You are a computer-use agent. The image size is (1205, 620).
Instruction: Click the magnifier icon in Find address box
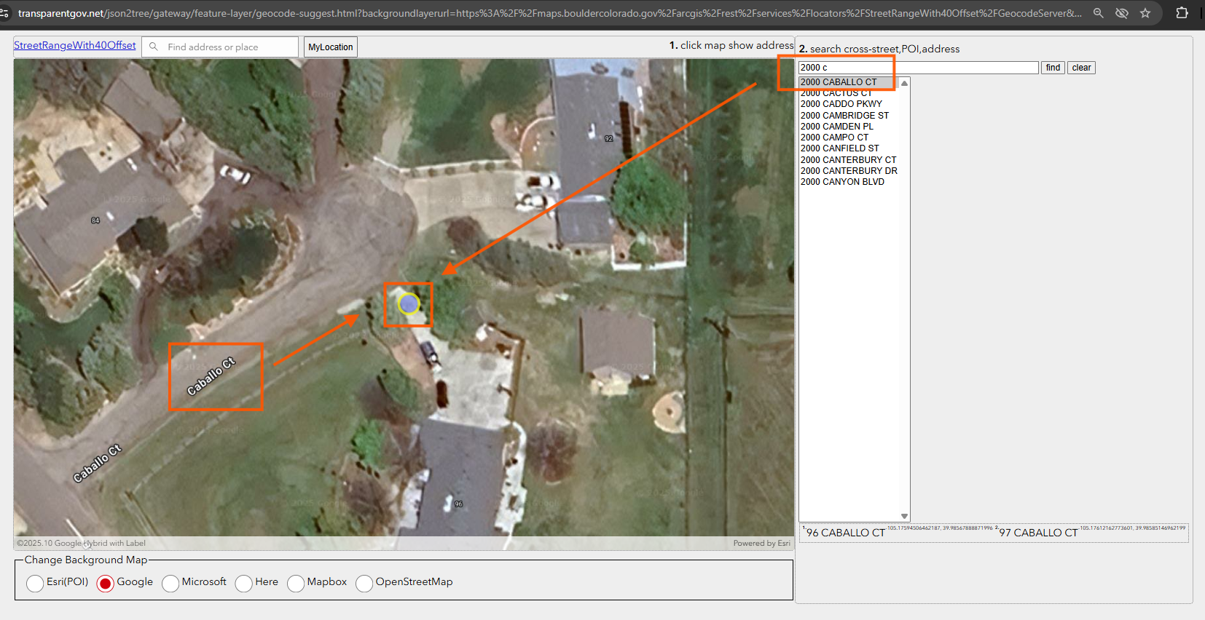154,47
